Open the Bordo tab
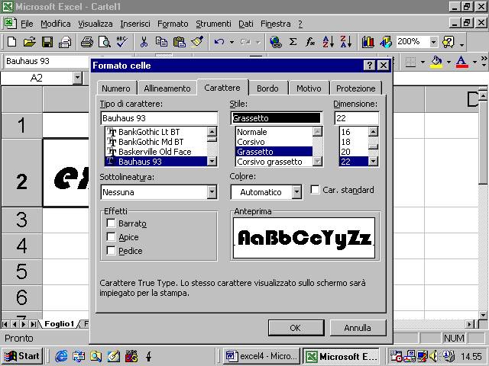The width and height of the screenshot is (489, 366). 267,88
